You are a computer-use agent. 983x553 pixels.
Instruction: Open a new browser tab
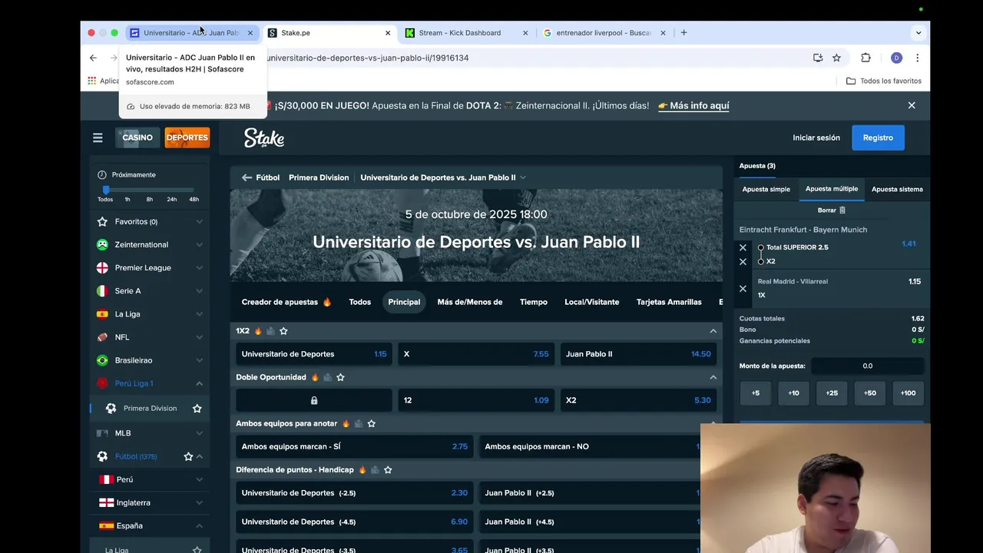pos(683,33)
